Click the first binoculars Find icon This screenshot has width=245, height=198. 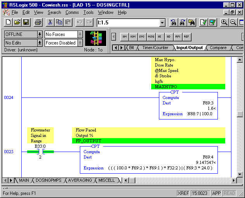[x=174, y=22]
